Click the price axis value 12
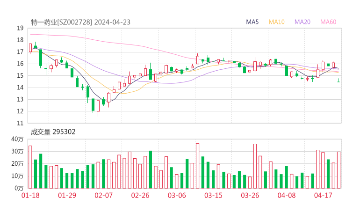The width and height of the screenshot is (346, 206). point(20,111)
